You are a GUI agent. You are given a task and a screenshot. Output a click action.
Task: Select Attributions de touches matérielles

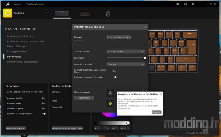coord(26,41)
